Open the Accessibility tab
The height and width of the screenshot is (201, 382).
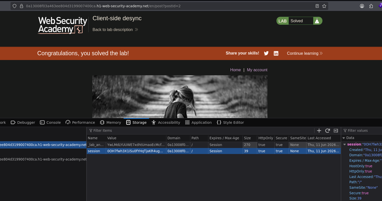[x=166, y=122]
